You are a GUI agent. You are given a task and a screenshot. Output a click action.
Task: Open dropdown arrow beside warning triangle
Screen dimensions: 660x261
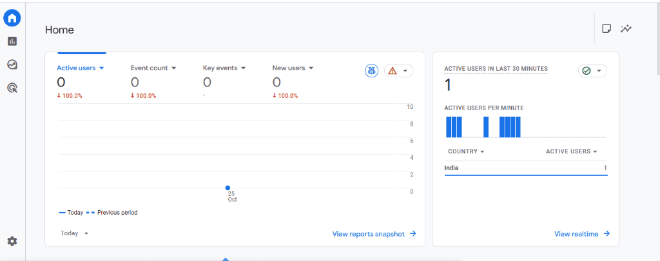pos(405,71)
